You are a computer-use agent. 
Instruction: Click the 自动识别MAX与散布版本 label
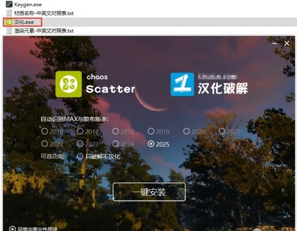[75, 119]
